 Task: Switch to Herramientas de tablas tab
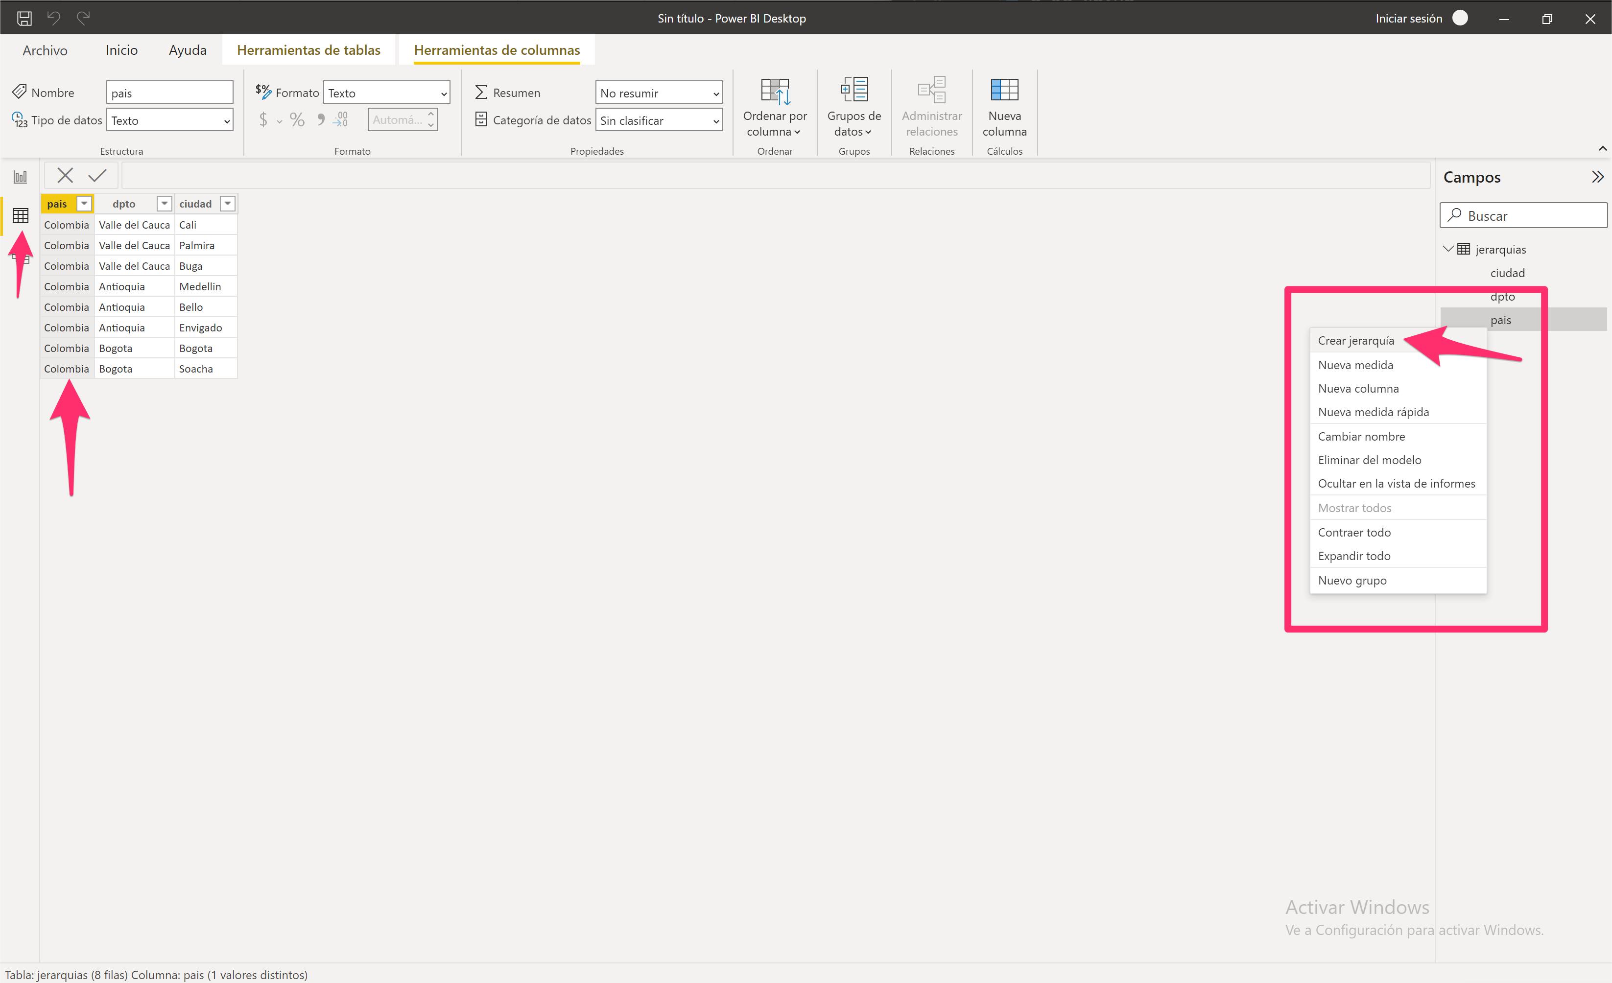point(309,50)
